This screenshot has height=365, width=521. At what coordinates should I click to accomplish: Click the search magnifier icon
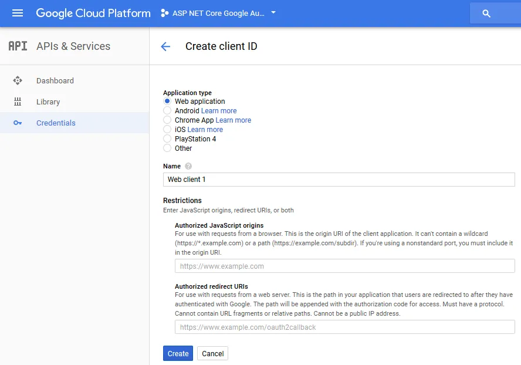[486, 13]
